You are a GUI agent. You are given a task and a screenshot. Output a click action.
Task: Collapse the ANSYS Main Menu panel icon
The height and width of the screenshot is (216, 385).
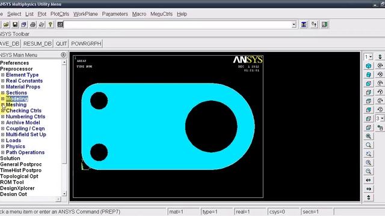point(63,55)
